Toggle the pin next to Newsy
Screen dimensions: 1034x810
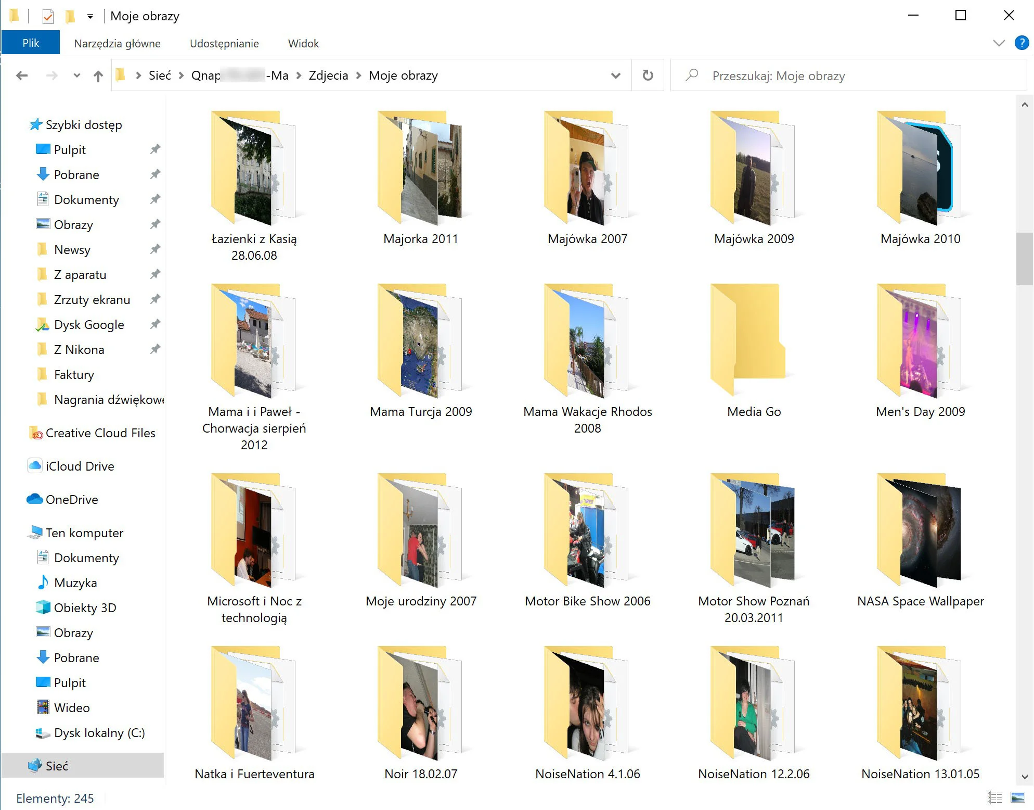point(155,249)
